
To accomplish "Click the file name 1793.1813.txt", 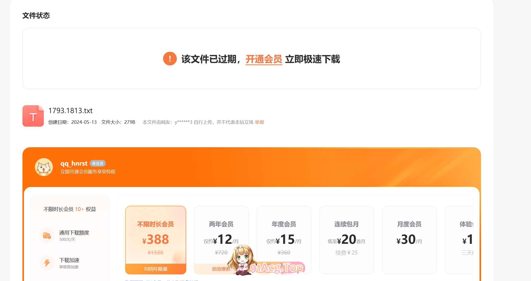I will [70, 111].
